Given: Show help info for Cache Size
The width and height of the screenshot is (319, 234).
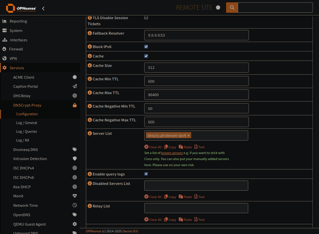Looking at the screenshot, I should [90, 65].
